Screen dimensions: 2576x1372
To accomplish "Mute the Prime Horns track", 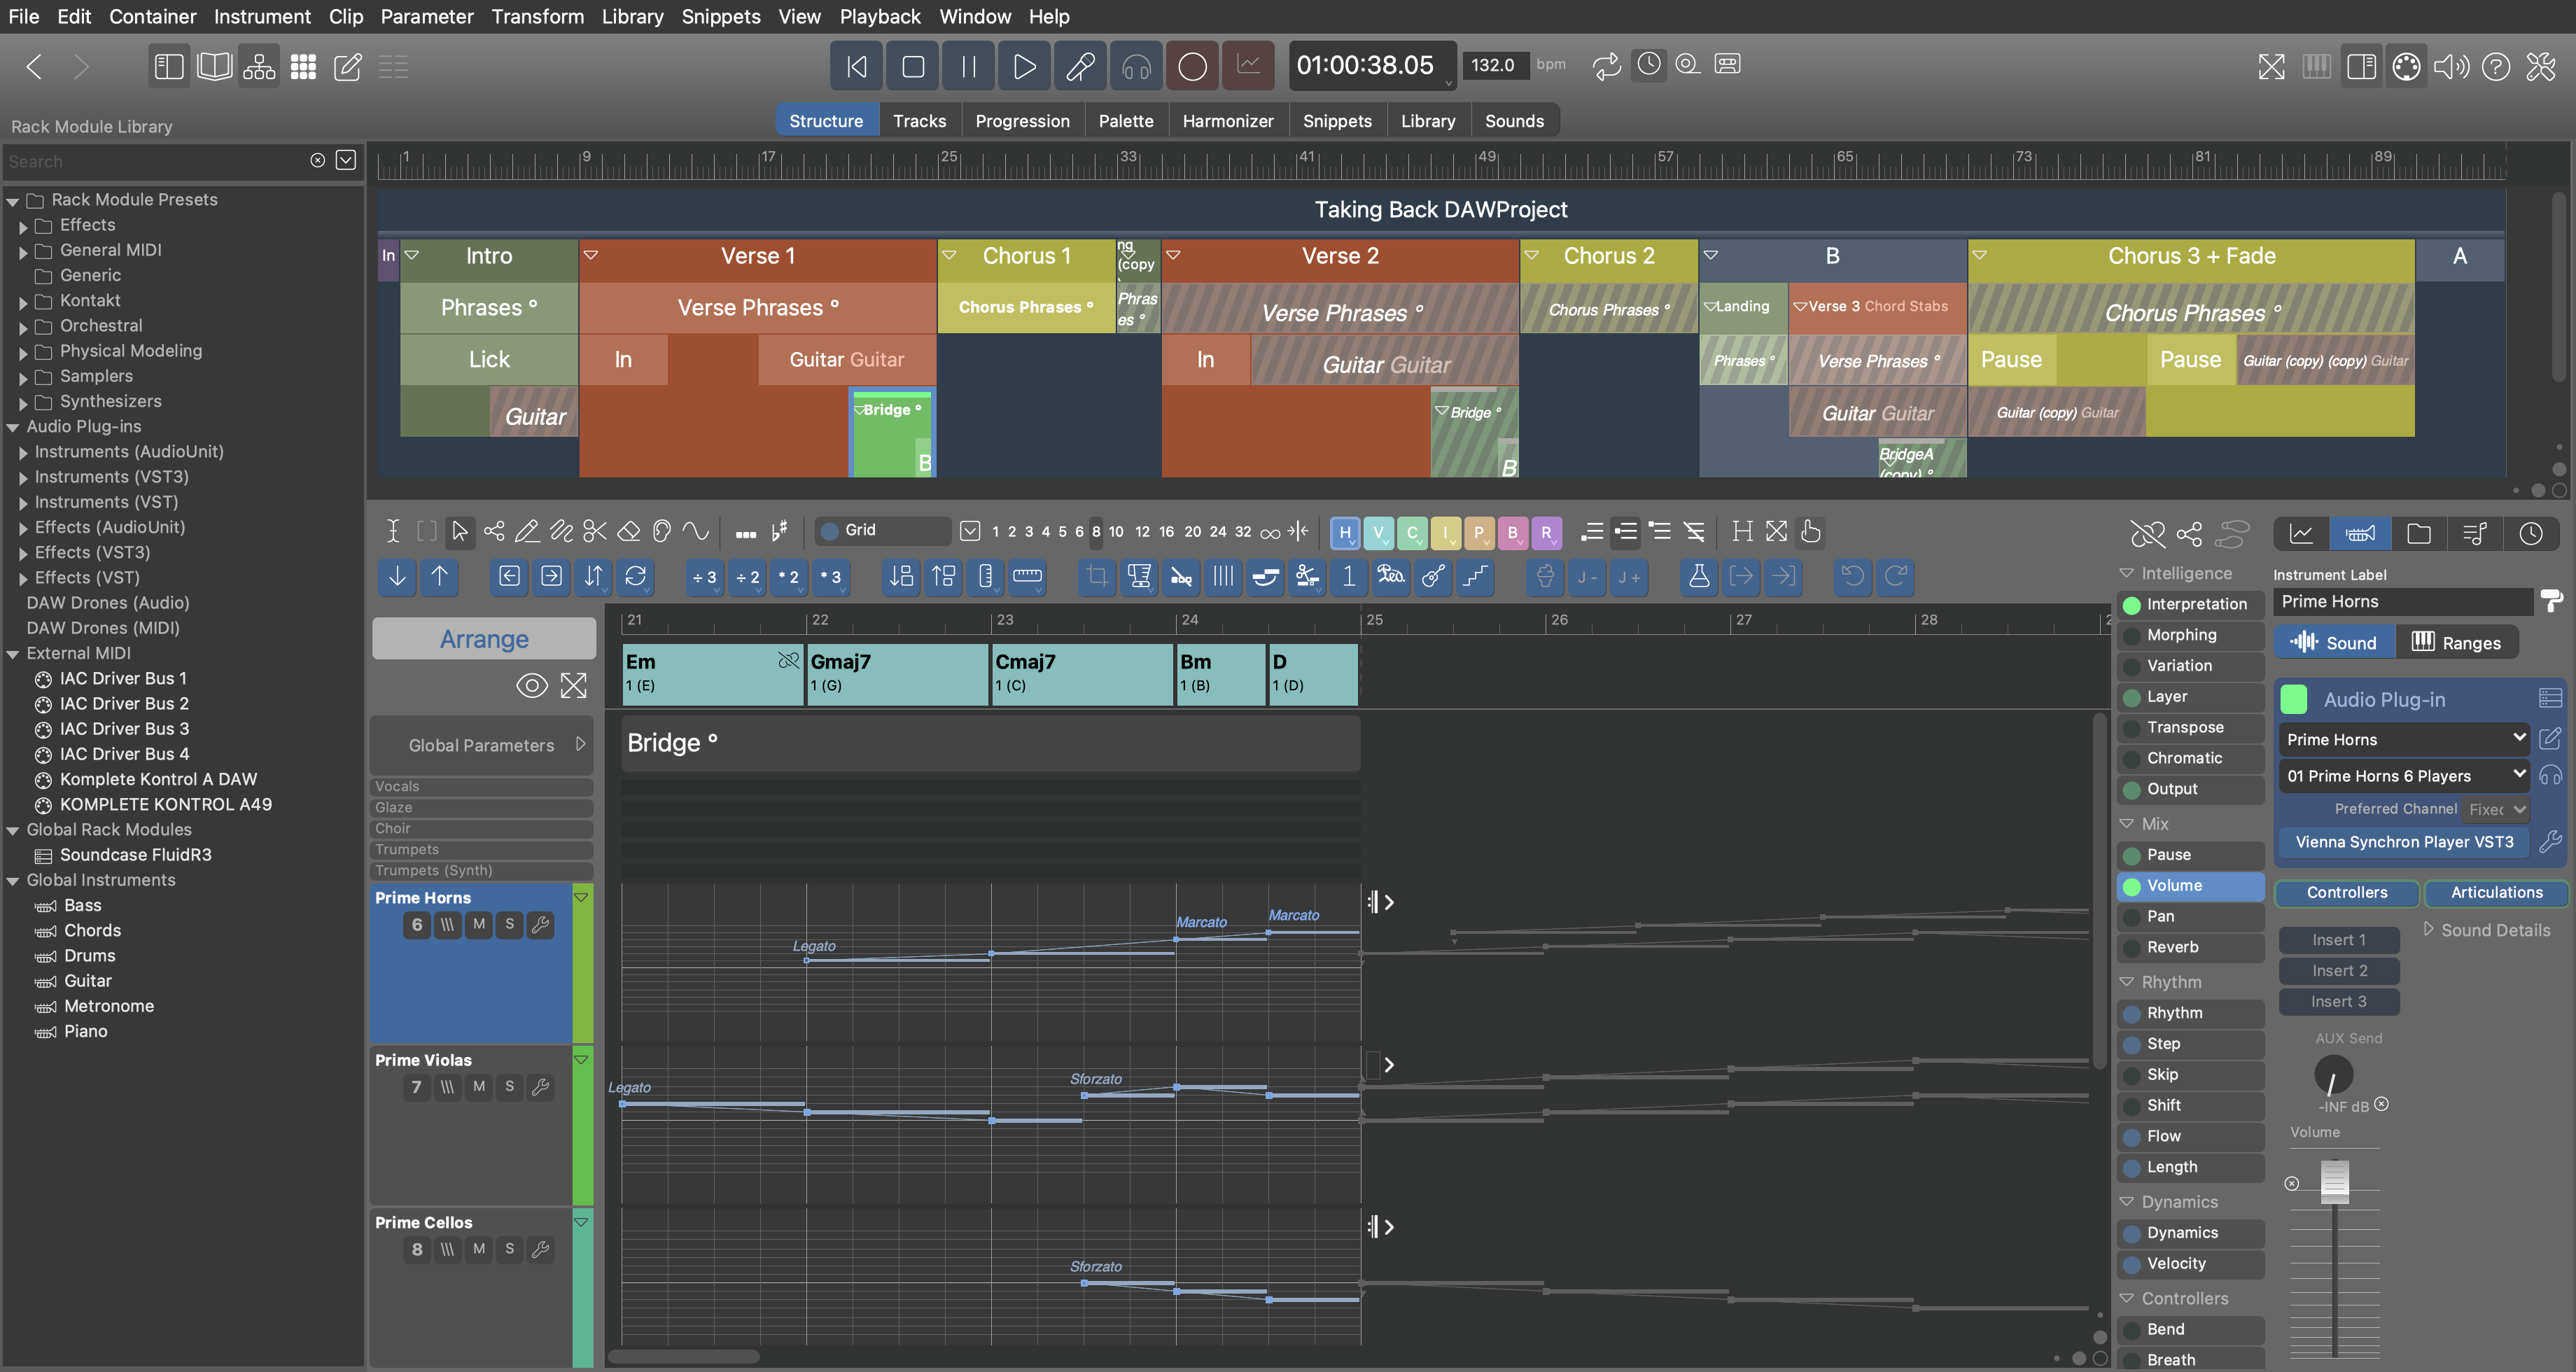I will (x=479, y=925).
